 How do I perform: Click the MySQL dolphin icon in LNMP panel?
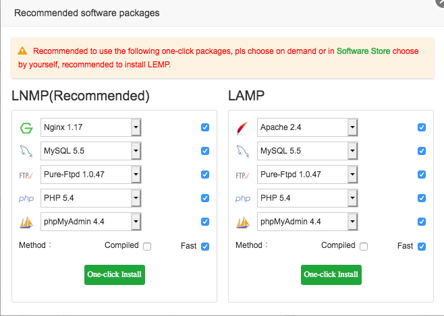(x=26, y=151)
